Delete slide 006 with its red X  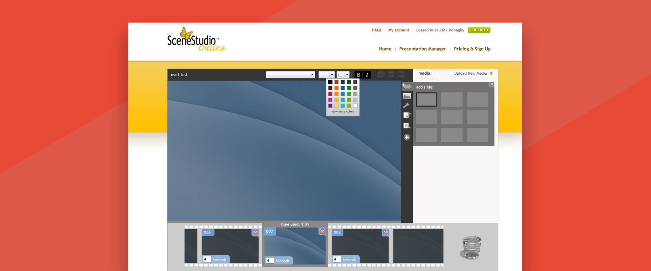click(x=255, y=233)
